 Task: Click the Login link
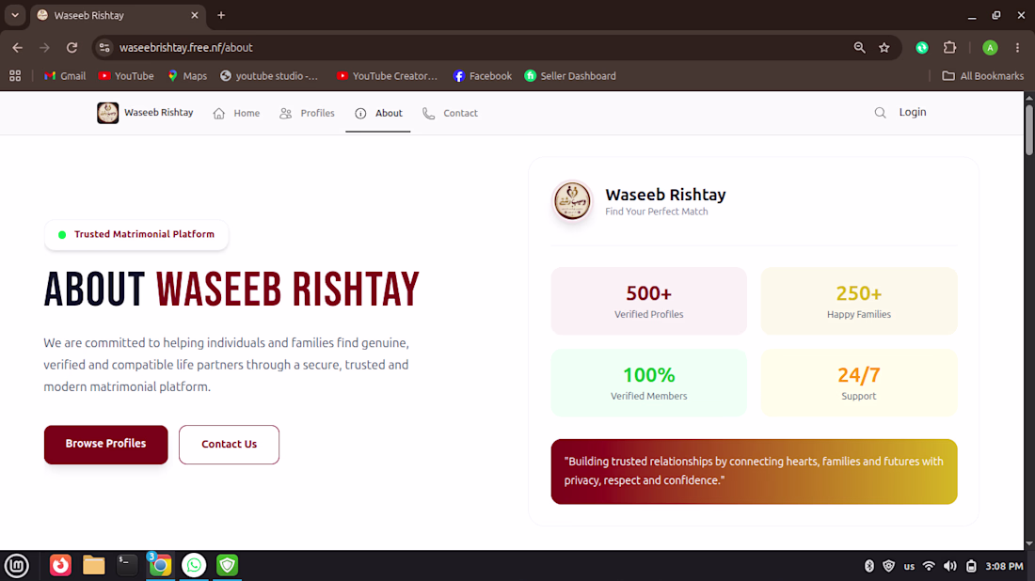coord(913,112)
